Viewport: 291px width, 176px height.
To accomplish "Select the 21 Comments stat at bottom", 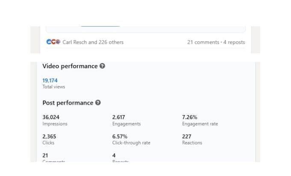I will pyautogui.click(x=53, y=158).
